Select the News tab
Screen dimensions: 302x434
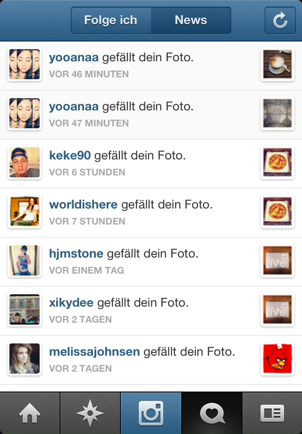pyautogui.click(x=191, y=20)
